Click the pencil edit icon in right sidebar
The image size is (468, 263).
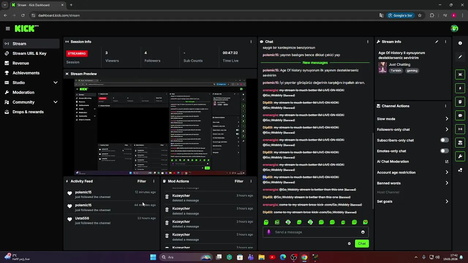tap(460, 57)
